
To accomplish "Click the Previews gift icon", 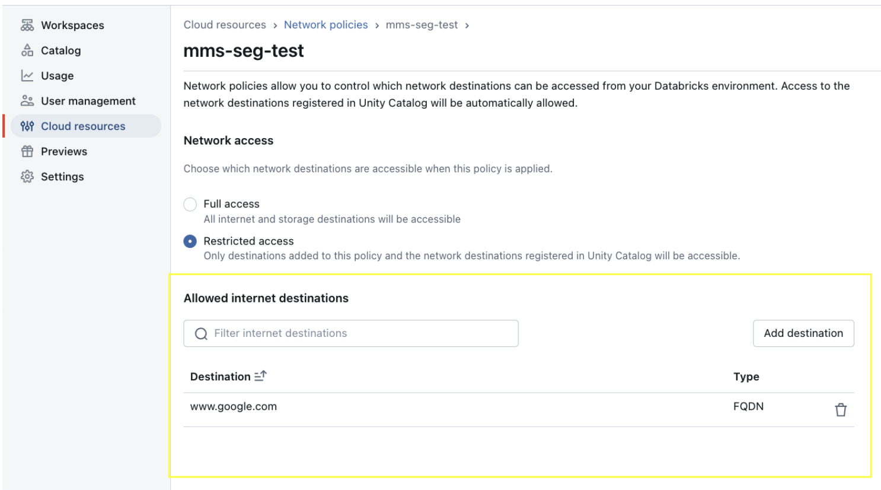I will (27, 151).
